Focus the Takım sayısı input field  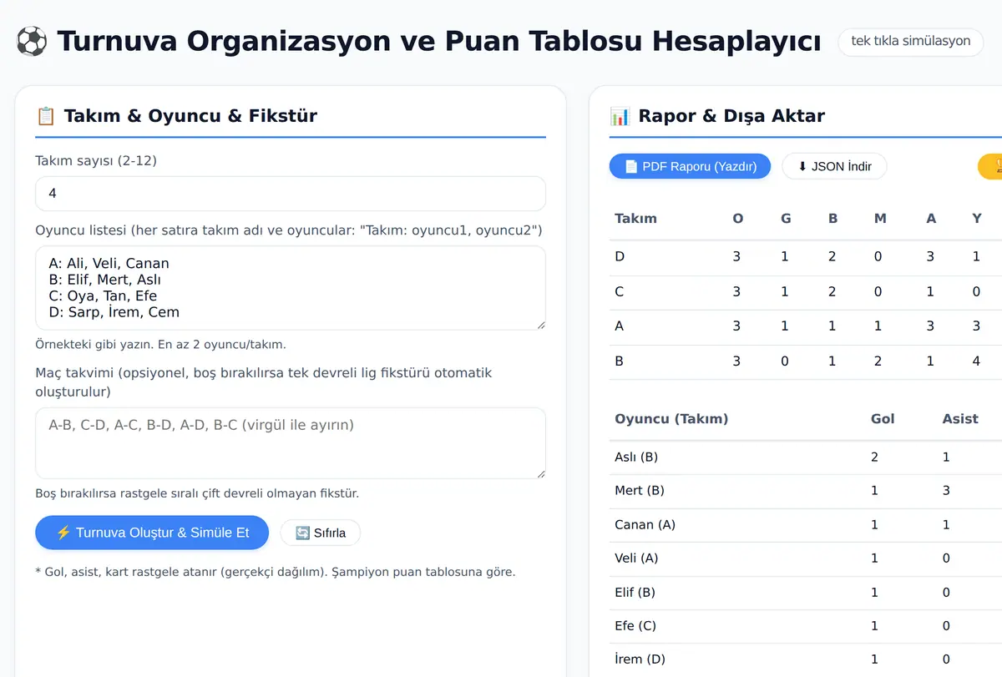pos(291,194)
